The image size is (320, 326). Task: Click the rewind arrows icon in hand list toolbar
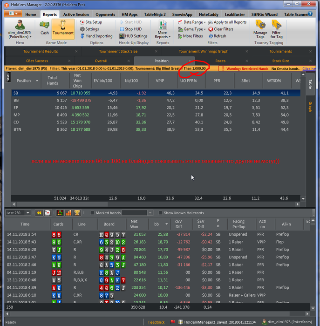click(x=39, y=213)
